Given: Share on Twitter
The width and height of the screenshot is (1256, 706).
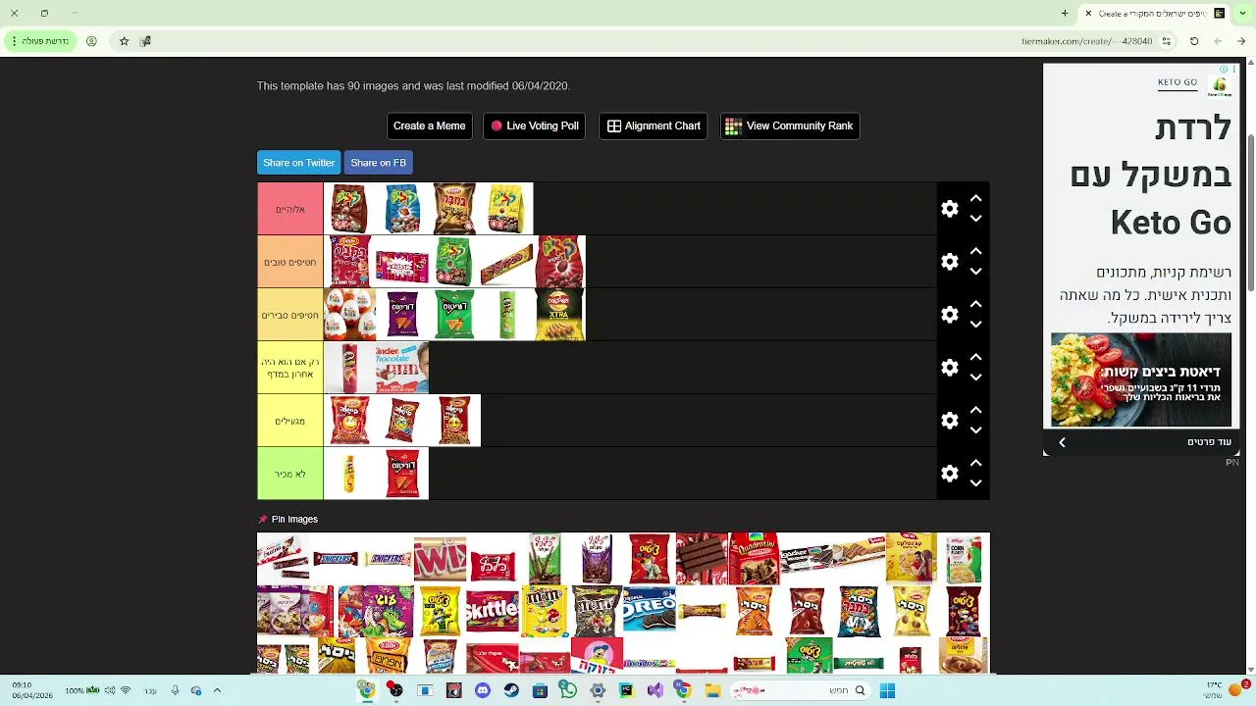Looking at the screenshot, I should click(298, 163).
